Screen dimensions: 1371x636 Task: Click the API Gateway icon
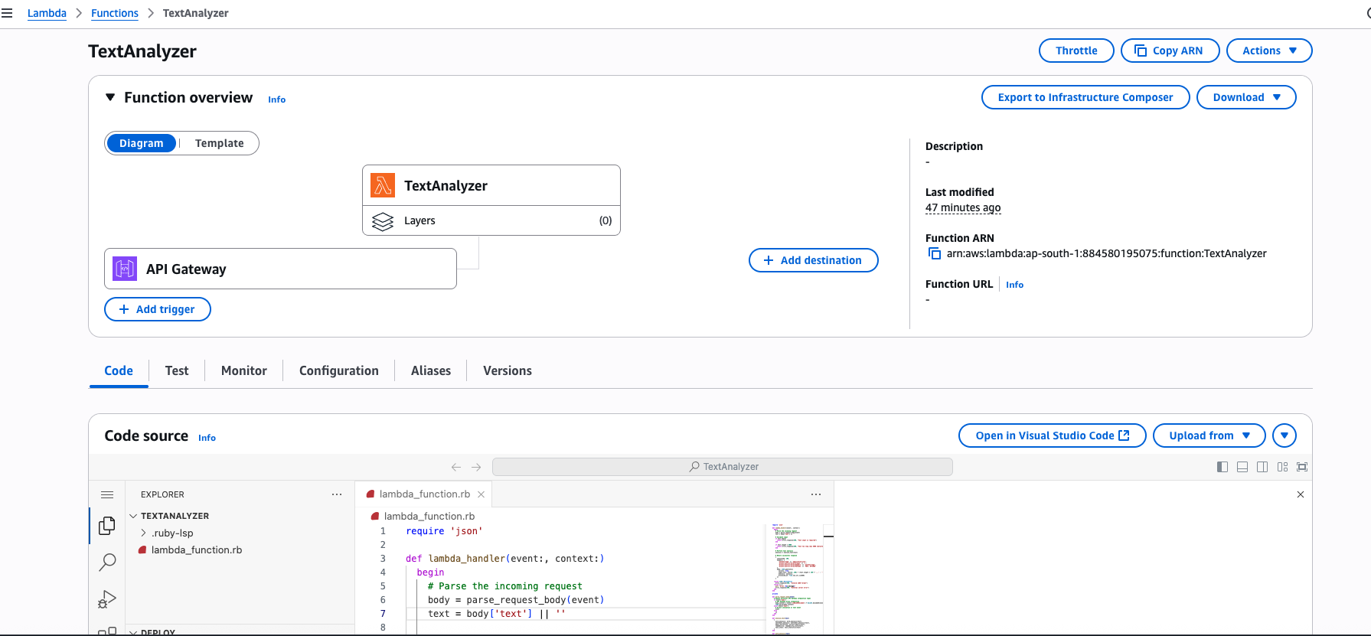point(125,269)
